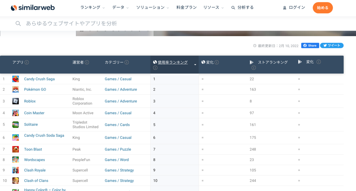Click sort arrow in 使用率ランキング column

(x=195, y=64)
